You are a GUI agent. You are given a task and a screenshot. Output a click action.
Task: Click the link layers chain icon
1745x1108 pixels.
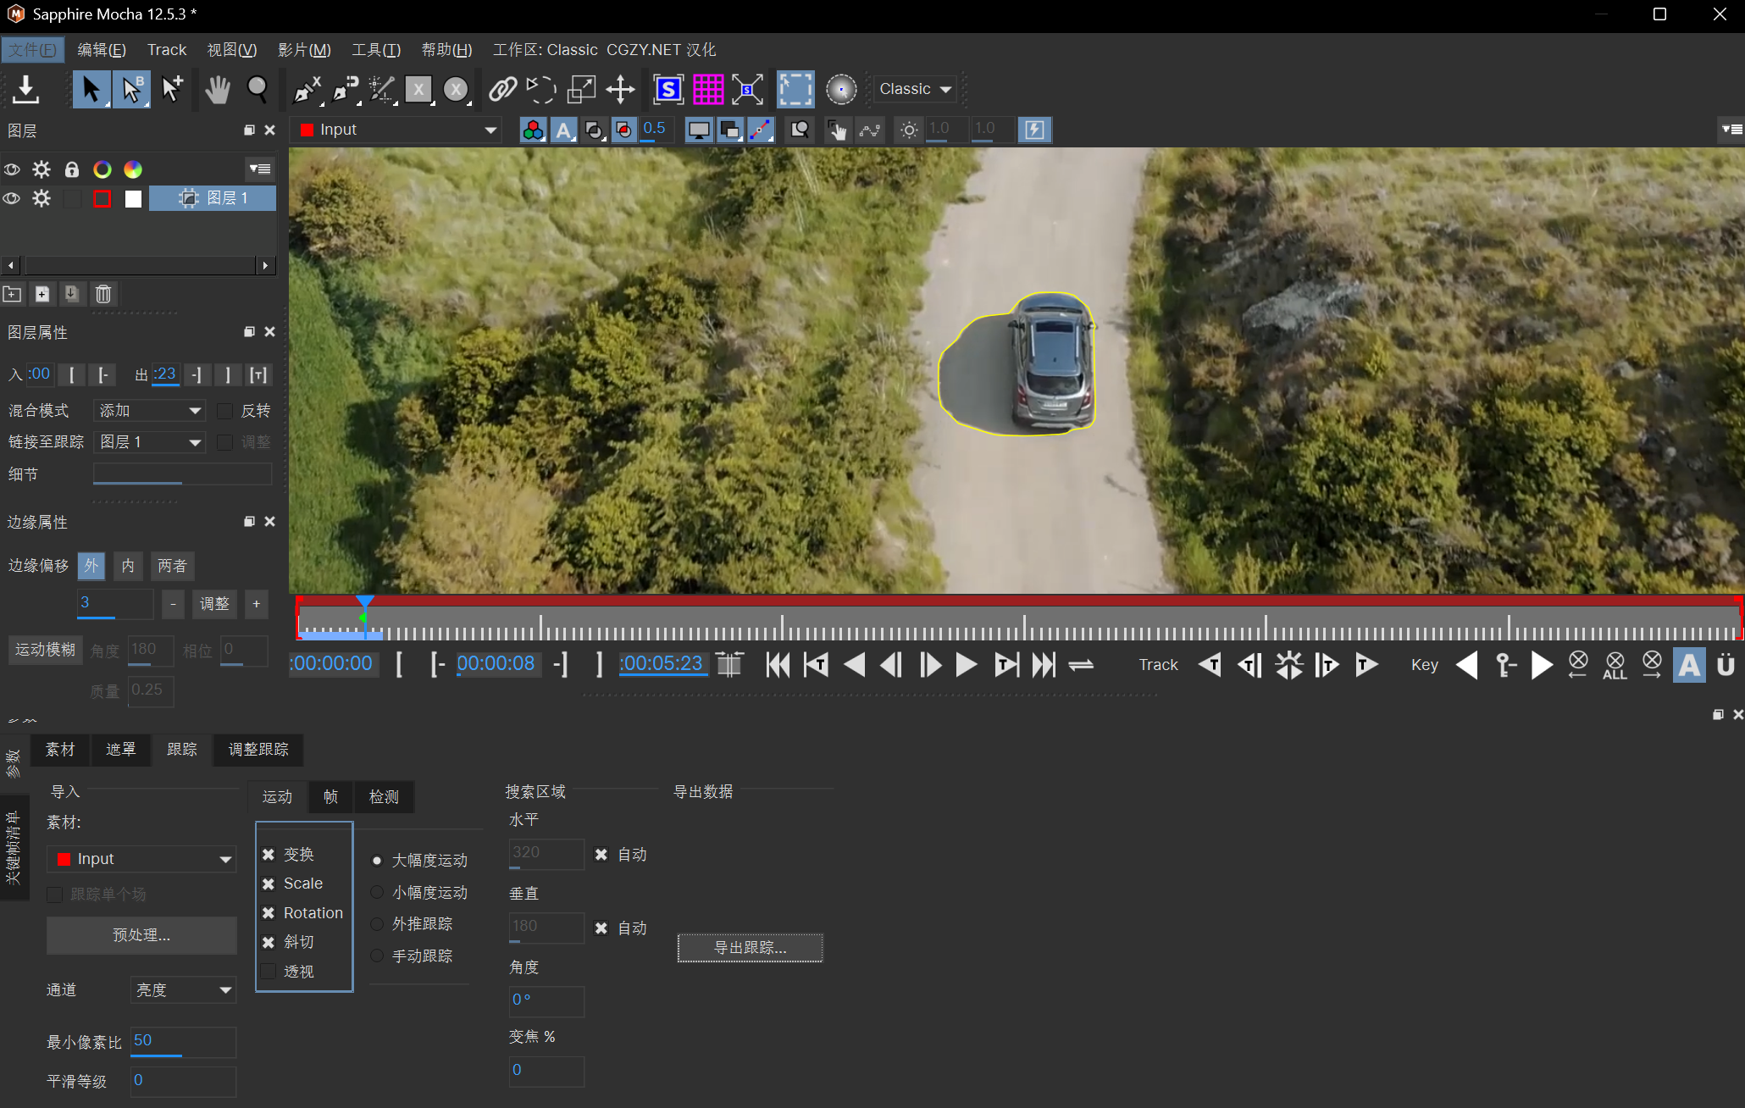pyautogui.click(x=502, y=89)
